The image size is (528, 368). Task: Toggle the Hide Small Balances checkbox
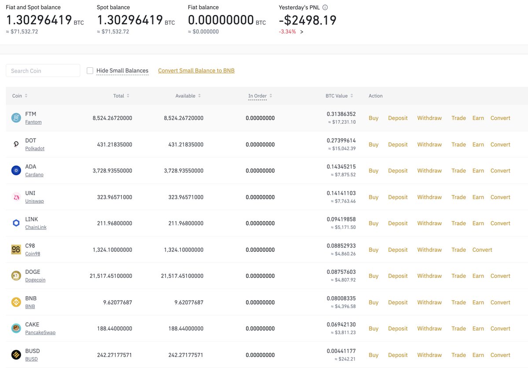coord(90,70)
